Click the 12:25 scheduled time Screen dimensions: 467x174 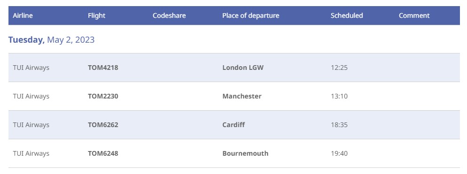(339, 68)
